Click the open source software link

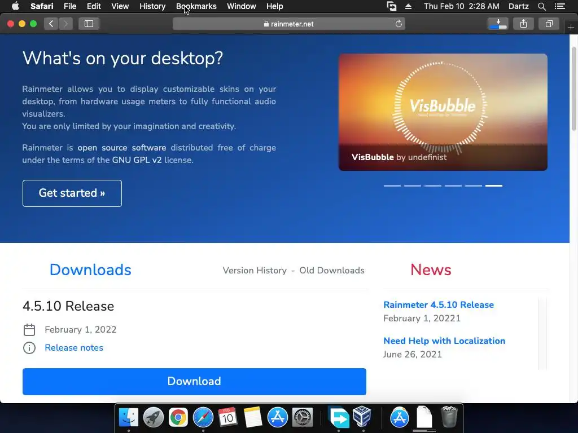[x=122, y=148]
